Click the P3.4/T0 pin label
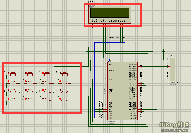This screenshot has height=133, width=191. pos(133,111)
